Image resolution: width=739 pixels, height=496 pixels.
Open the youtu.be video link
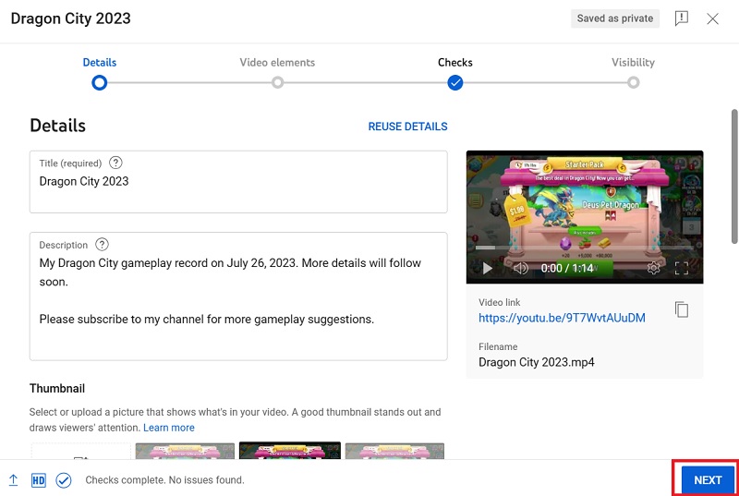pyautogui.click(x=562, y=318)
